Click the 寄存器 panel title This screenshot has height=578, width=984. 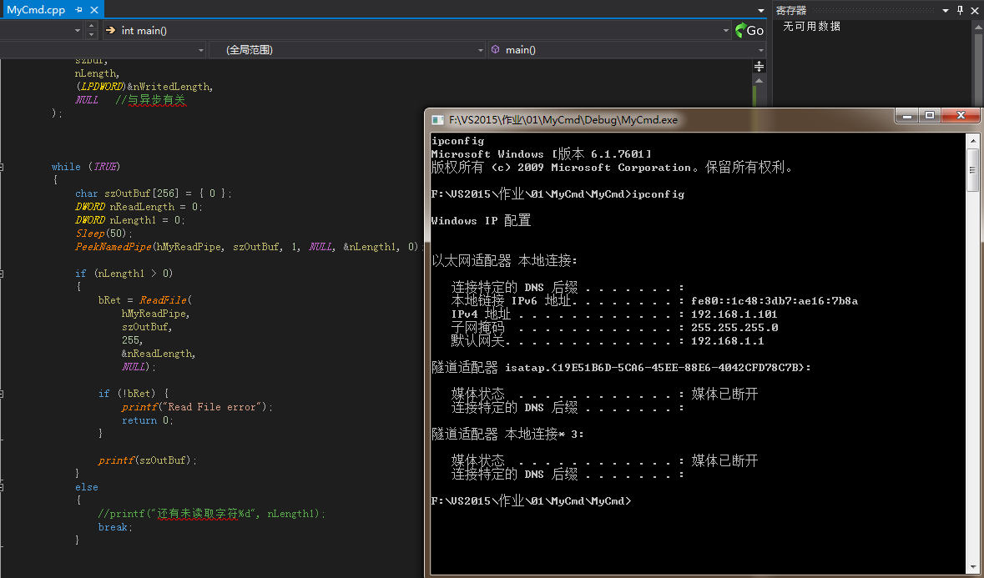pyautogui.click(x=790, y=10)
